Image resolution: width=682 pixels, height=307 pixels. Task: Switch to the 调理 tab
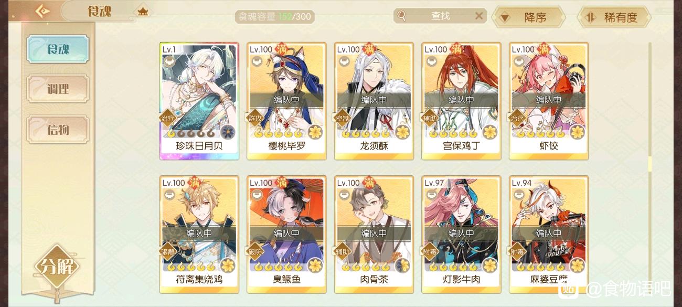[58, 89]
